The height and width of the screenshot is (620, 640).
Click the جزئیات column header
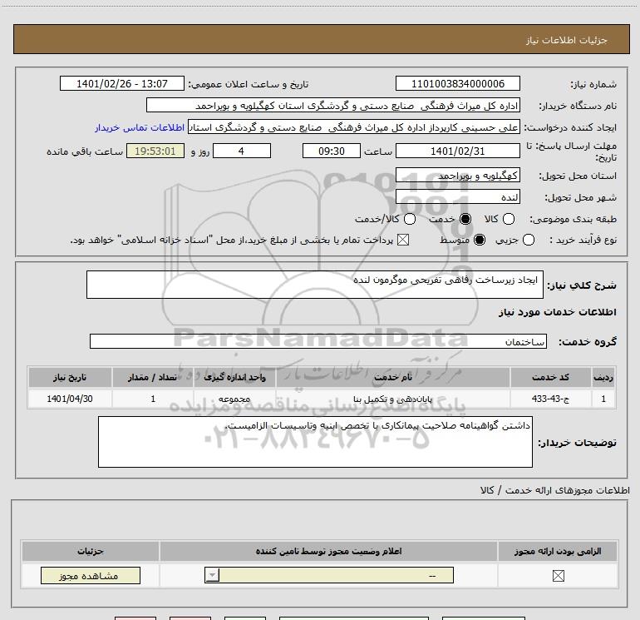click(91, 551)
